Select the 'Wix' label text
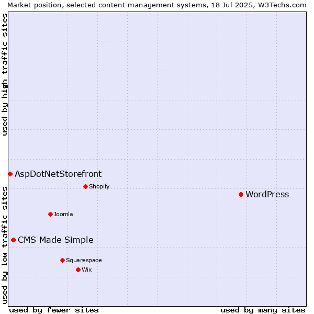 coord(87,270)
